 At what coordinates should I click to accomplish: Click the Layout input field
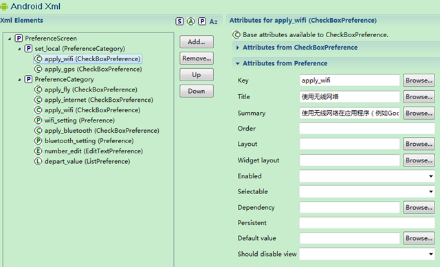(350, 144)
